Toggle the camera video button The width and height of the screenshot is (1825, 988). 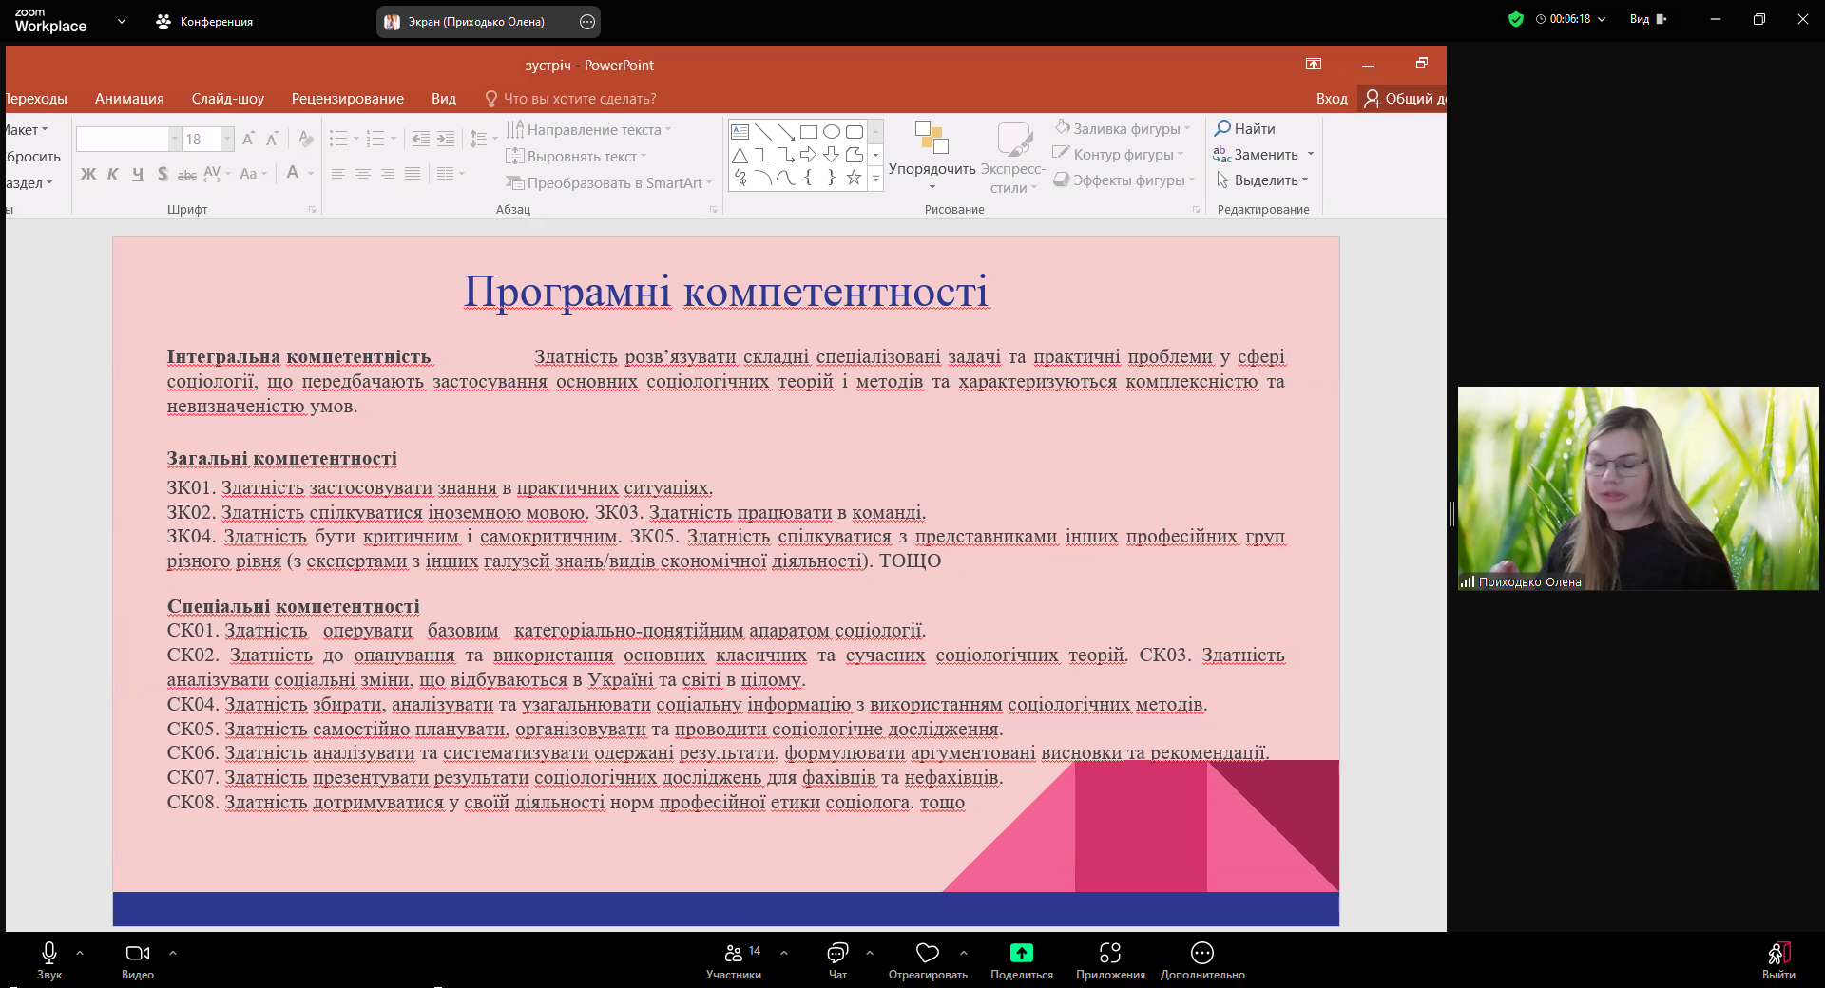click(138, 954)
